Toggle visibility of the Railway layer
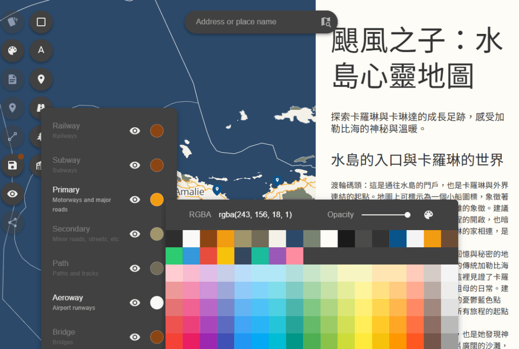Screen dimensions: 519x349 point(135,130)
